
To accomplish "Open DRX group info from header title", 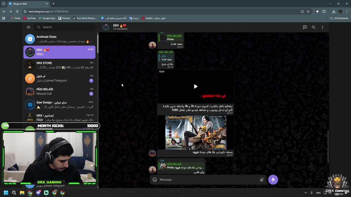I will [120, 25].
